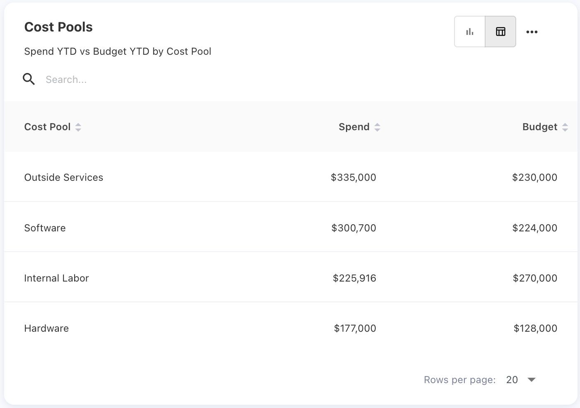Click the $177,000 Hardware spend value
Viewport: 580px width, 408px height.
[355, 328]
